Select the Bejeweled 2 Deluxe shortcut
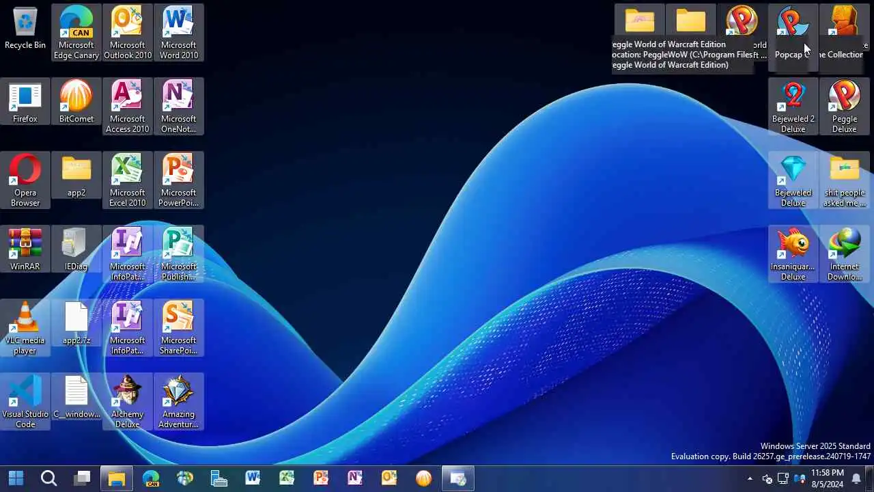This screenshot has width=874, height=492. tap(793, 106)
